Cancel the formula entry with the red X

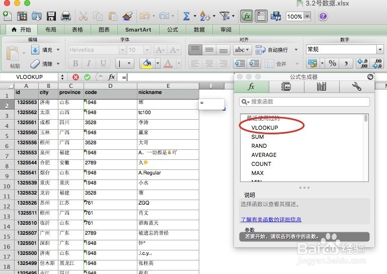[75, 77]
